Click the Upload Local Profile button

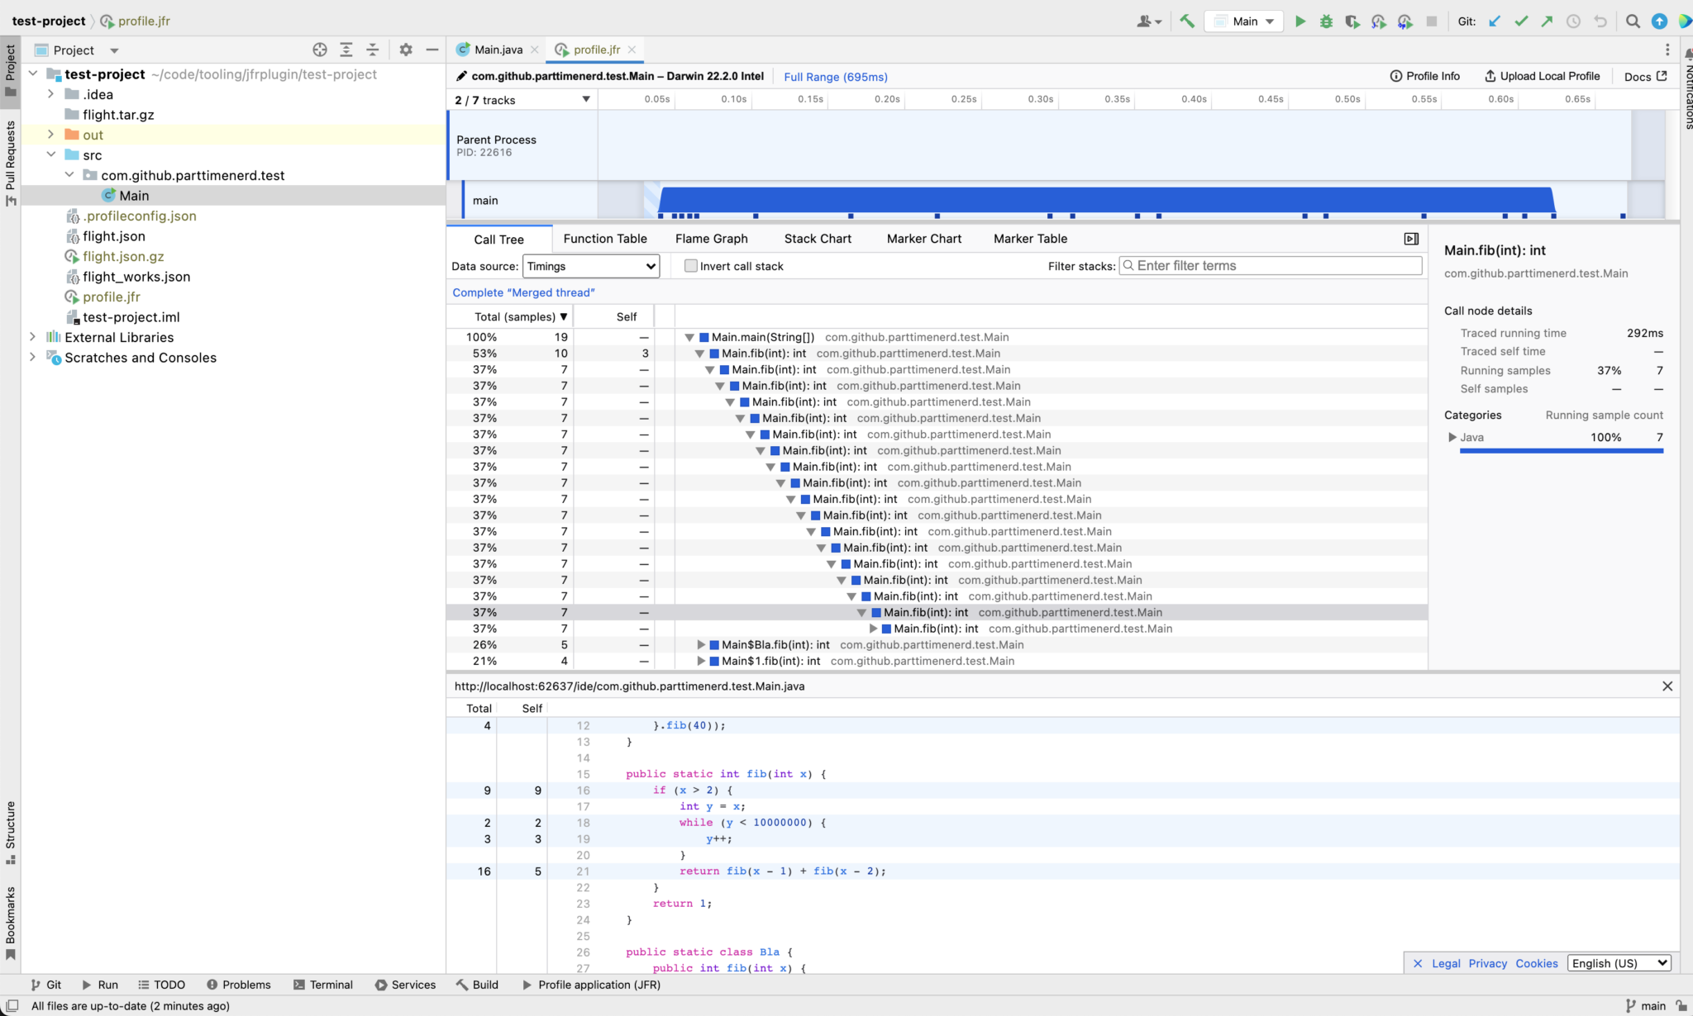(1543, 76)
